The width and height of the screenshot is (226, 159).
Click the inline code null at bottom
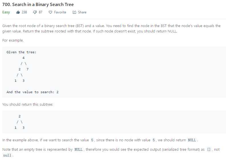click(7, 155)
